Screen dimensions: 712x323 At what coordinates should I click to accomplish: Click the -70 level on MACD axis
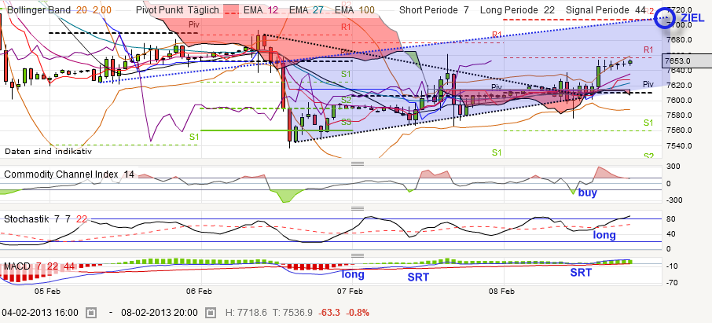coord(672,283)
